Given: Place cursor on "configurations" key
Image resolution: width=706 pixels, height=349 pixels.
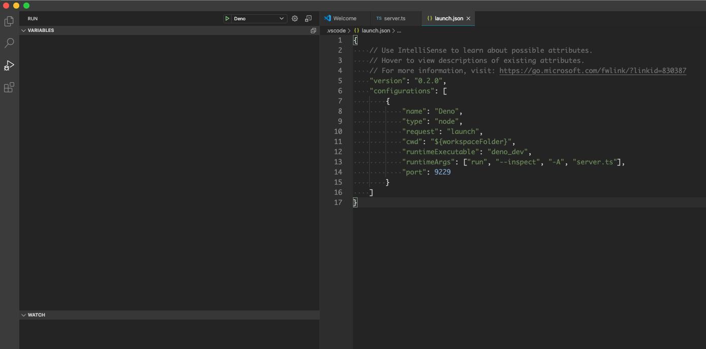Looking at the screenshot, I should pos(402,91).
